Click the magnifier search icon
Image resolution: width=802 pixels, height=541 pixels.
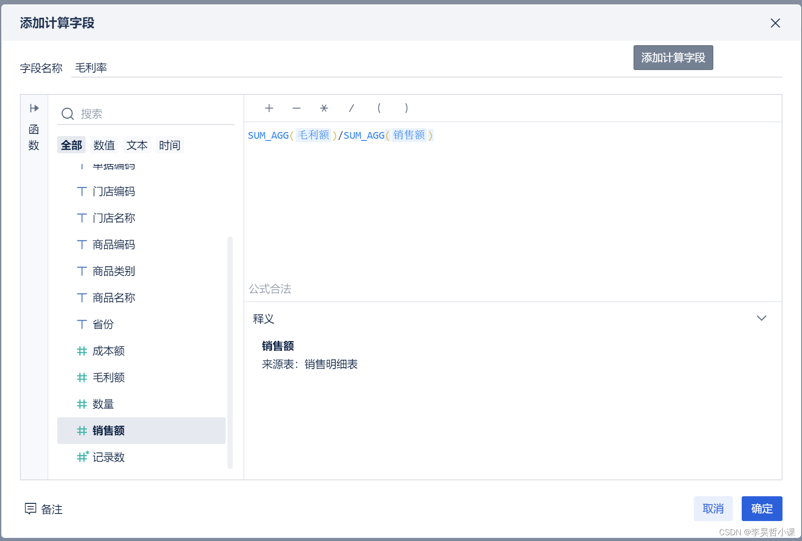click(67, 114)
